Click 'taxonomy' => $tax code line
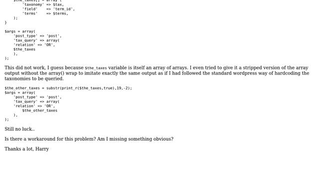Image resolution: width=319 pixels, height=179 pixels. pyautogui.click(x=43, y=4)
